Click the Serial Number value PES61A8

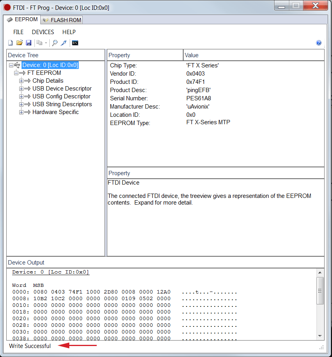199,98
